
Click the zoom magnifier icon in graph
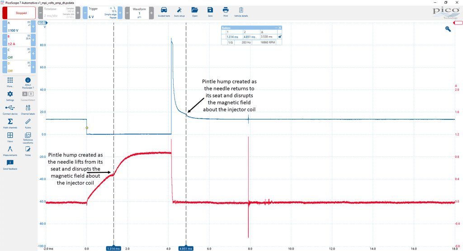(x=448, y=28)
